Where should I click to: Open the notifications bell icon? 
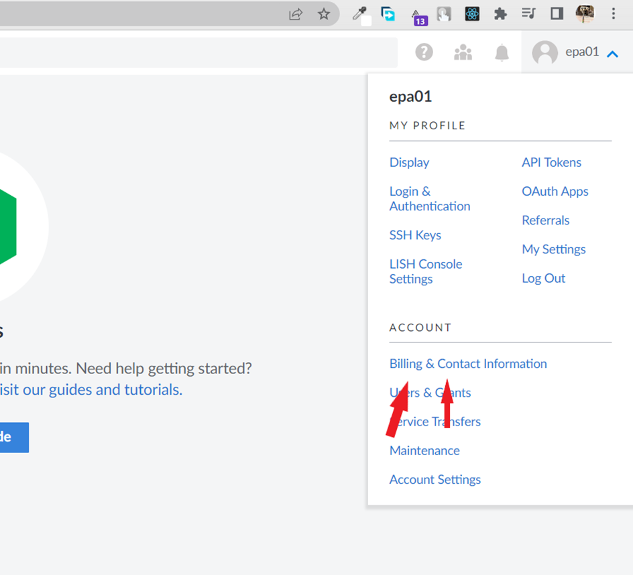tap(502, 52)
